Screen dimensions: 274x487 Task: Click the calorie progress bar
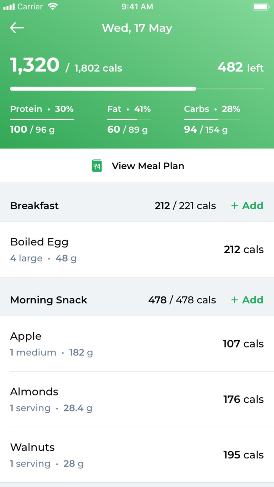(x=137, y=89)
